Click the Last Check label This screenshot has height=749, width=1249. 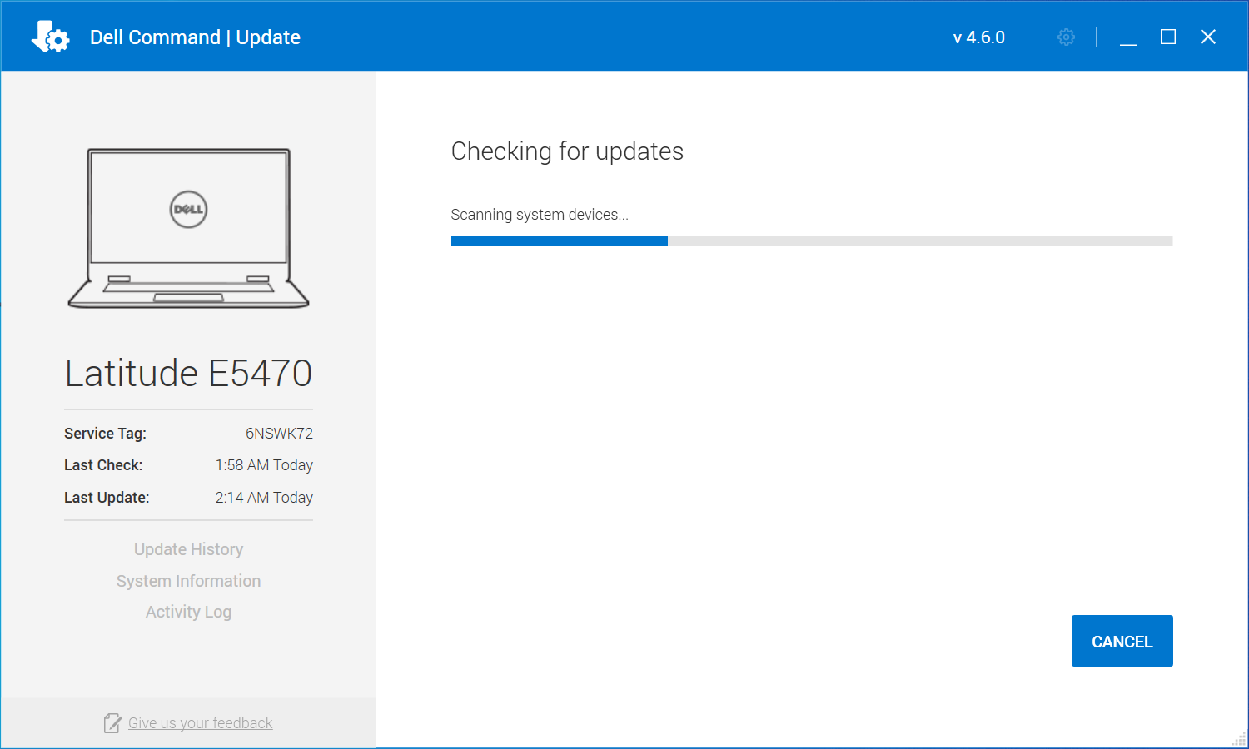coord(103,465)
